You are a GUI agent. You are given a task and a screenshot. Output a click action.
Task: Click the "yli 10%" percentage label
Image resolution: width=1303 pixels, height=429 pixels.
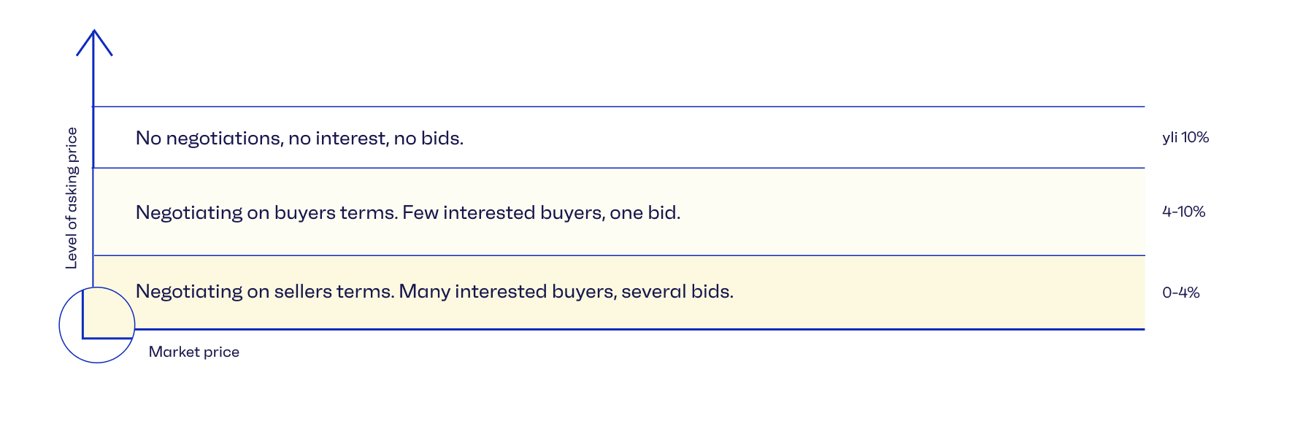point(1185,137)
